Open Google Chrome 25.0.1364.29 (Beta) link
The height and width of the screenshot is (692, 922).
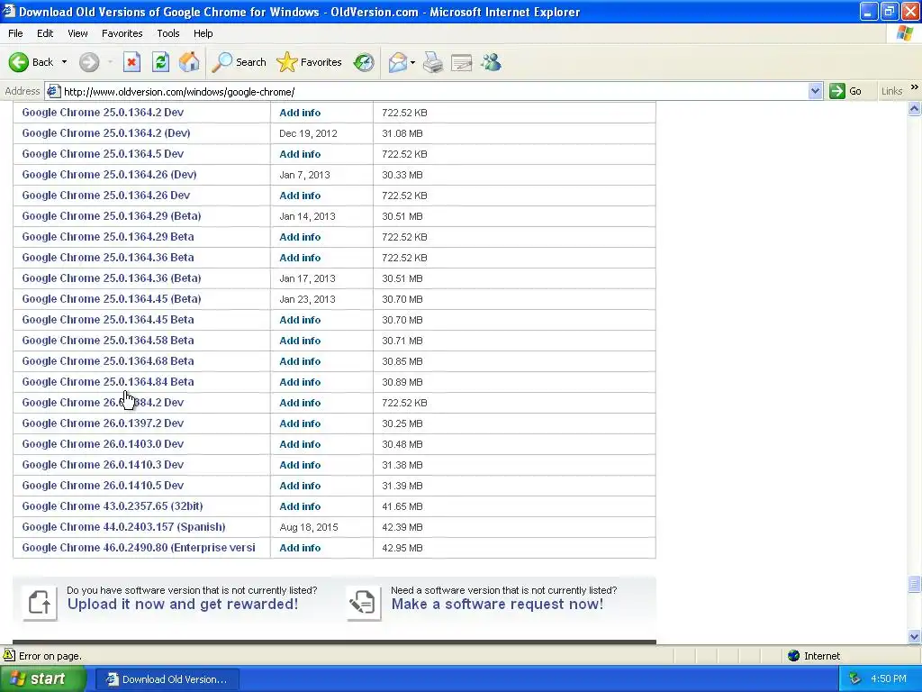(x=111, y=216)
